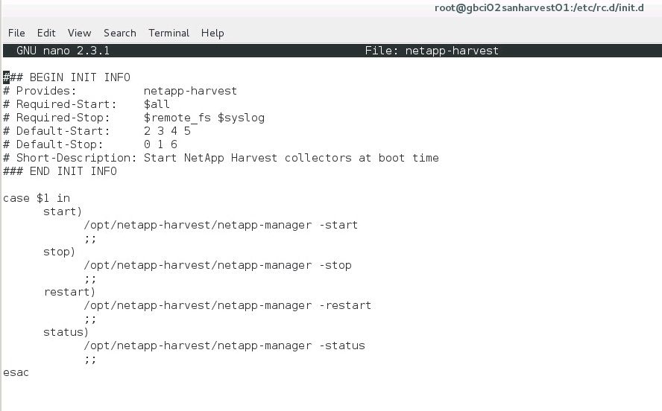
Task: Open the Terminal menu
Action: [168, 33]
